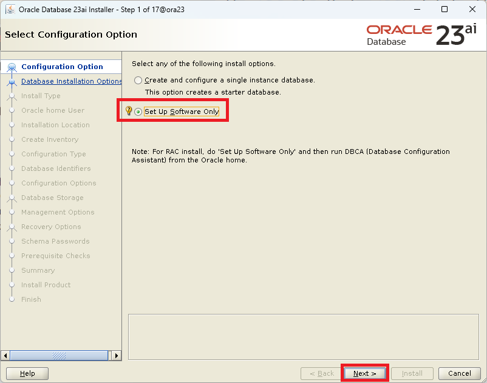Open the Help button
This screenshot has height=383, width=487.
point(27,373)
